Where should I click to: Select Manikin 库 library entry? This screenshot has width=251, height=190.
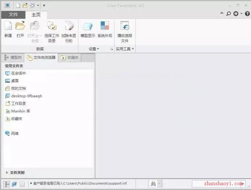(x=18, y=111)
